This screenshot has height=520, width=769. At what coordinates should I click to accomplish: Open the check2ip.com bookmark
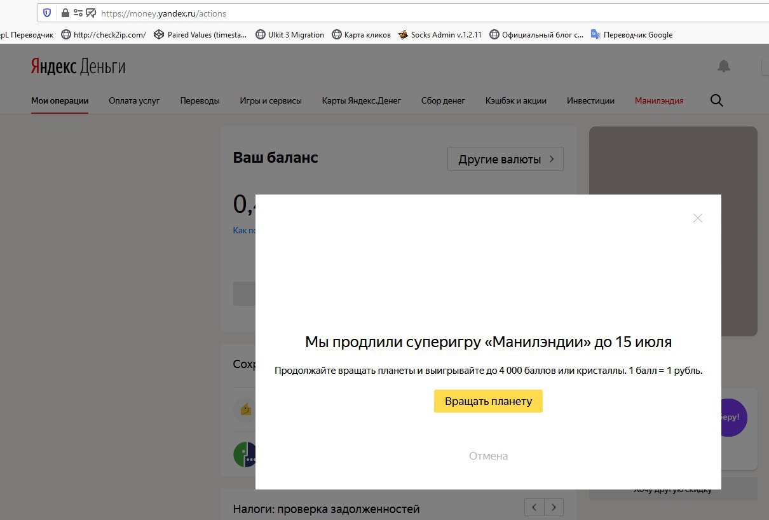pyautogui.click(x=104, y=35)
